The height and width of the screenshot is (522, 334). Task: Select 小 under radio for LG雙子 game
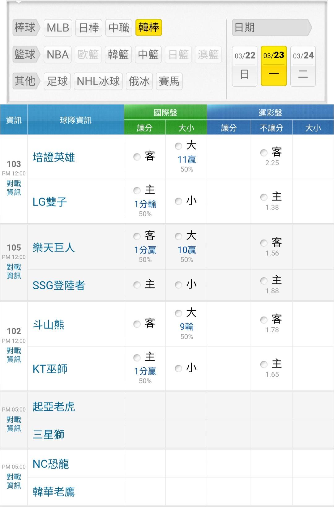pyautogui.click(x=178, y=201)
